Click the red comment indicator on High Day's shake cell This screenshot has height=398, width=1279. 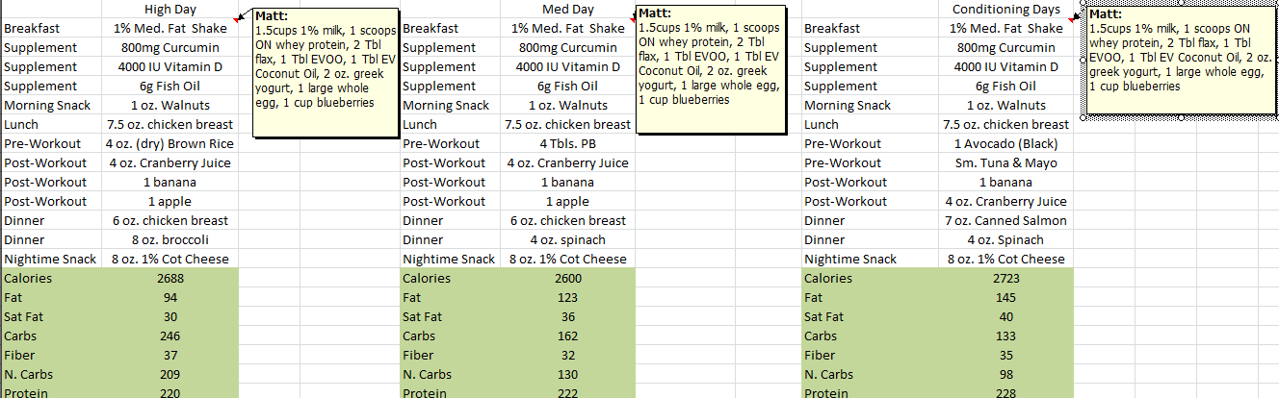coord(235,21)
